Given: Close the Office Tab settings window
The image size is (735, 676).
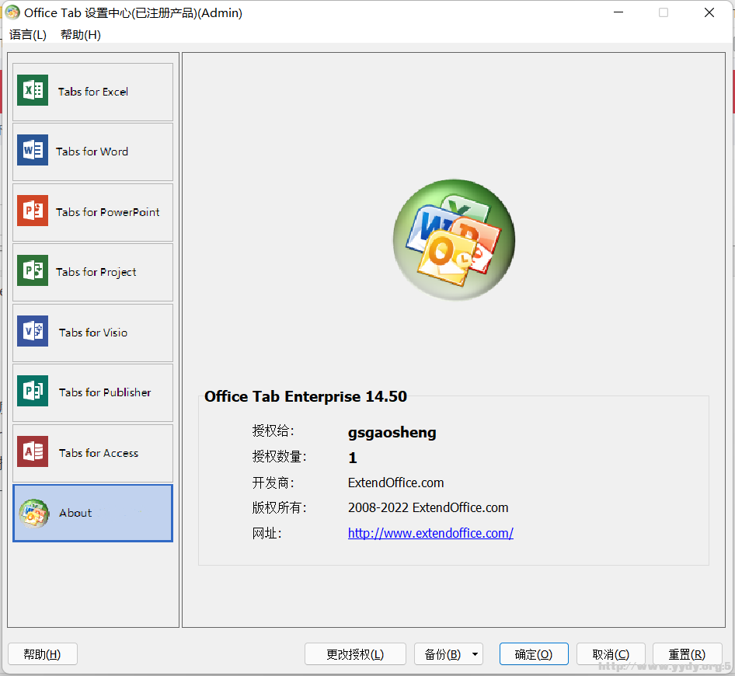Looking at the screenshot, I should click(x=709, y=12).
